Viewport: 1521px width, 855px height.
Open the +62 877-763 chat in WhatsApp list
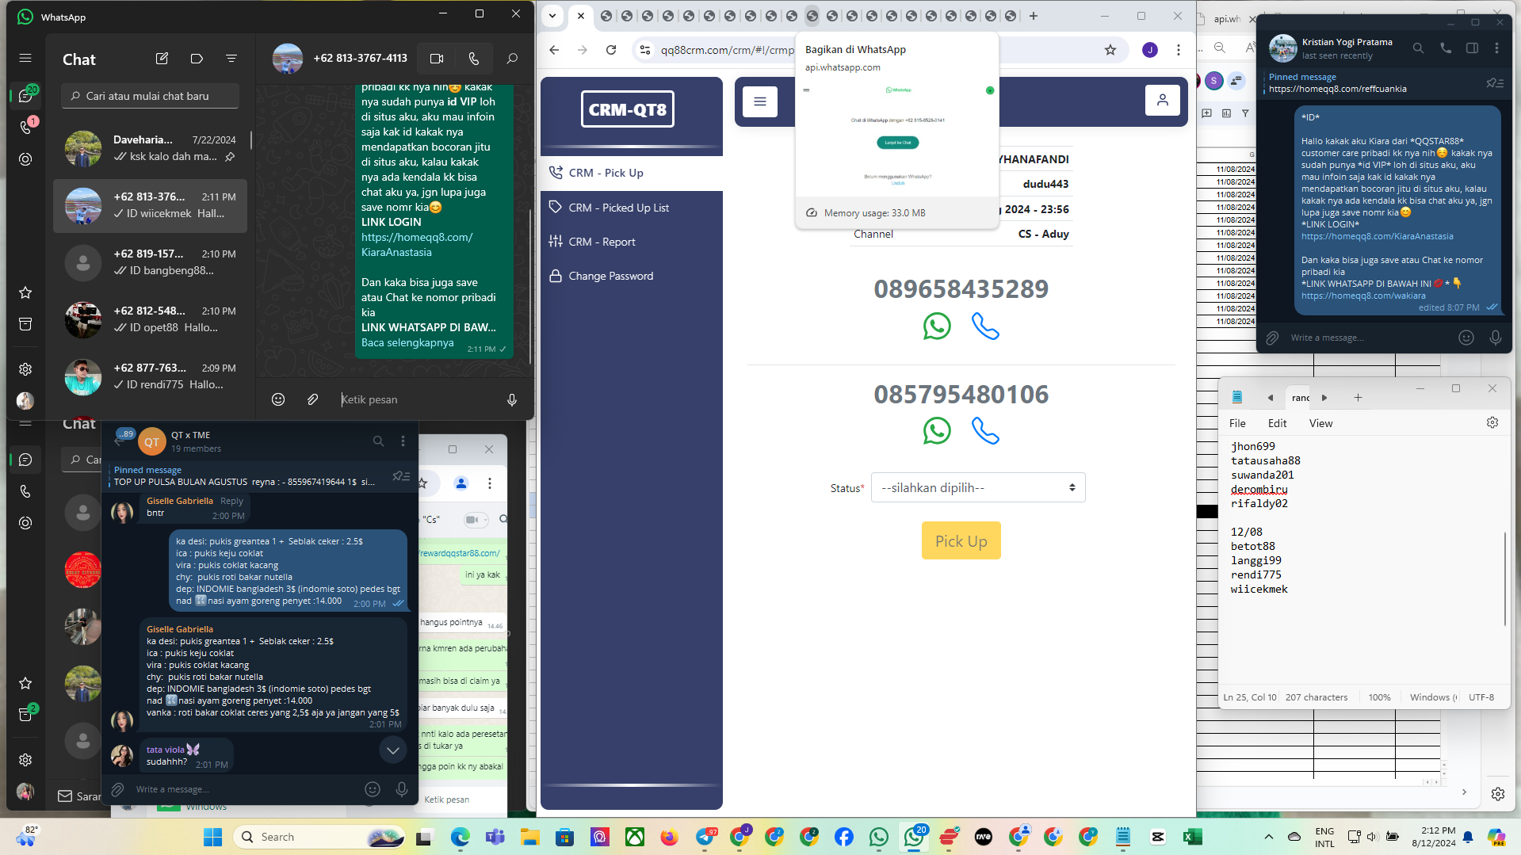[x=151, y=376]
